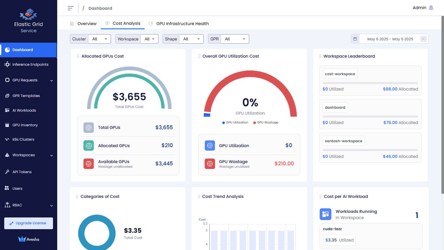
Task: Click the Users sidebar icon
Action: 7,188
